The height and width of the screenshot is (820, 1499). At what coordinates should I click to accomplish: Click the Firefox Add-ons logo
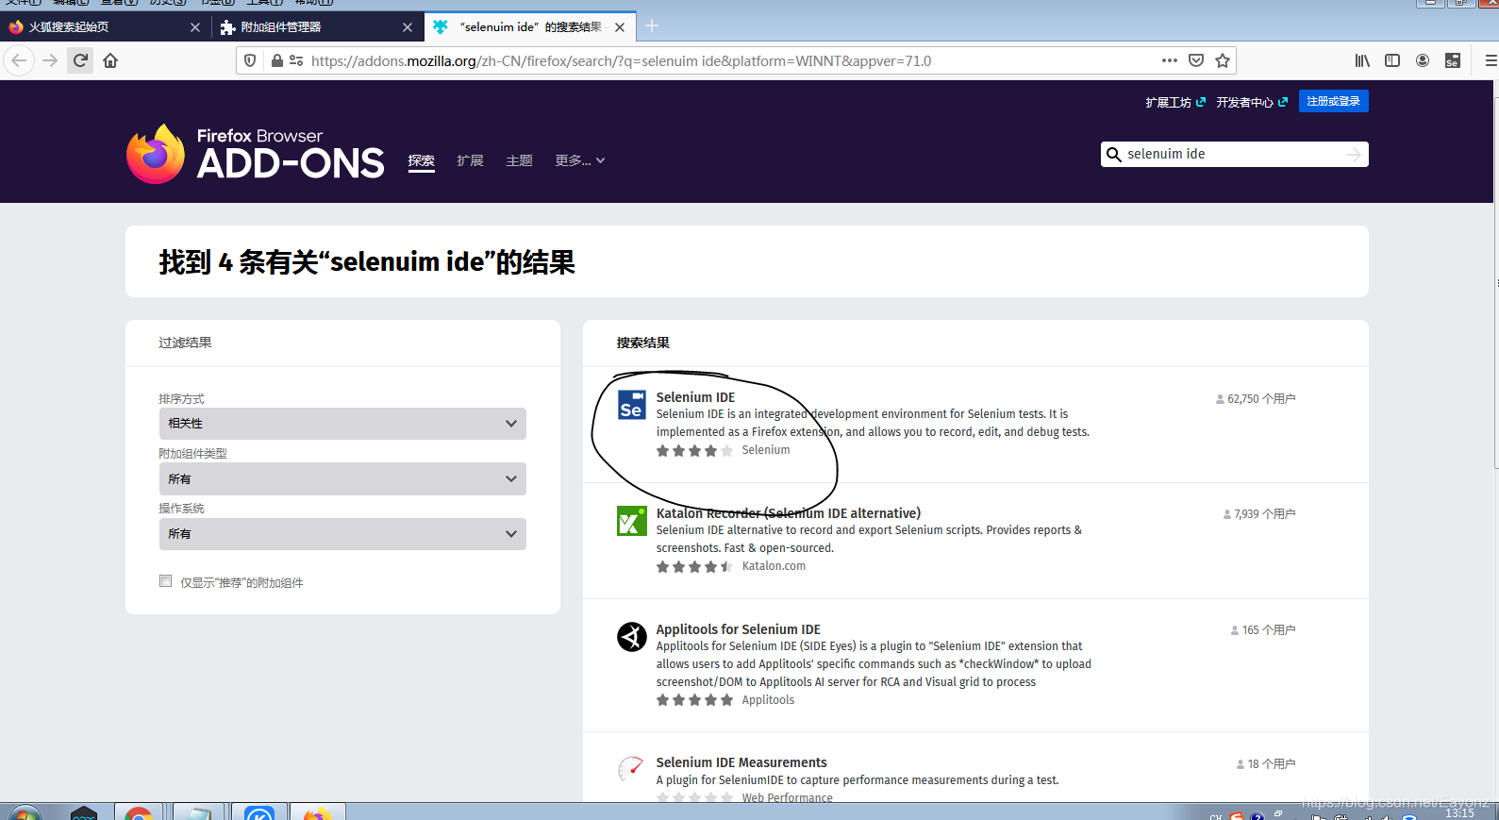256,154
